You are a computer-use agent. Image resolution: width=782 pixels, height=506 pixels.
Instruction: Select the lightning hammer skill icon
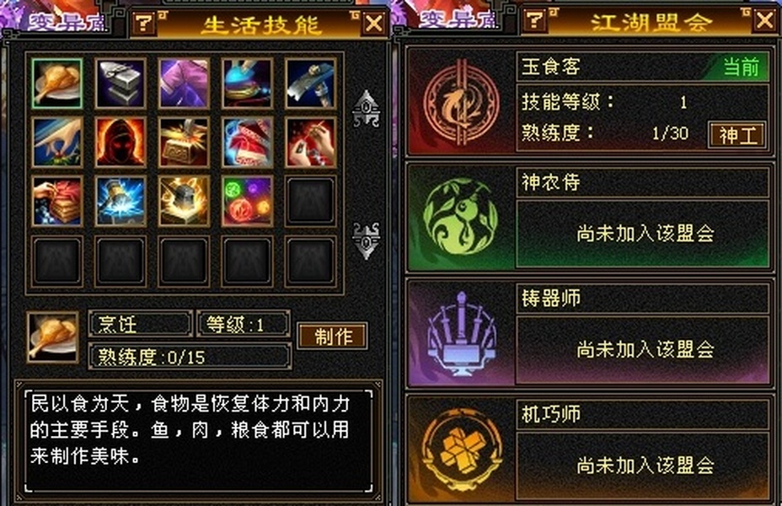coord(121,201)
